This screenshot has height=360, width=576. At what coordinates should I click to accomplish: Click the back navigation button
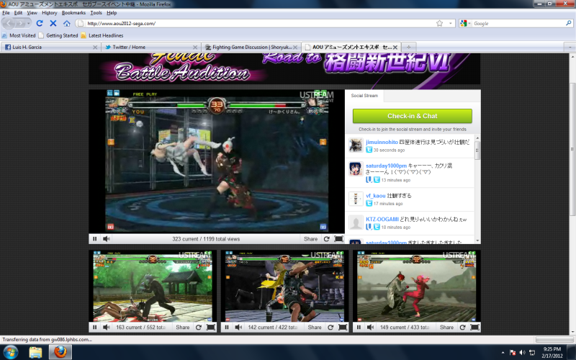click(9, 23)
